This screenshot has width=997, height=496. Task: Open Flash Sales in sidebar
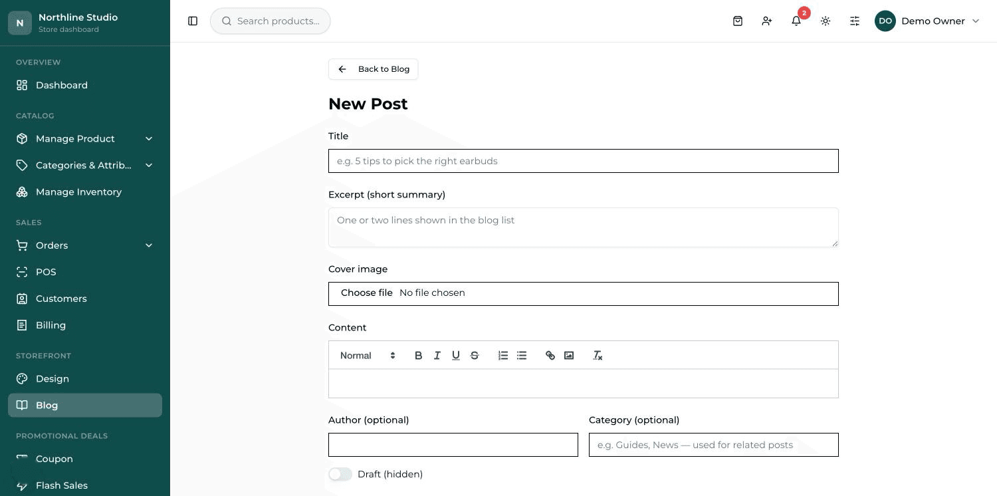[x=85, y=485]
